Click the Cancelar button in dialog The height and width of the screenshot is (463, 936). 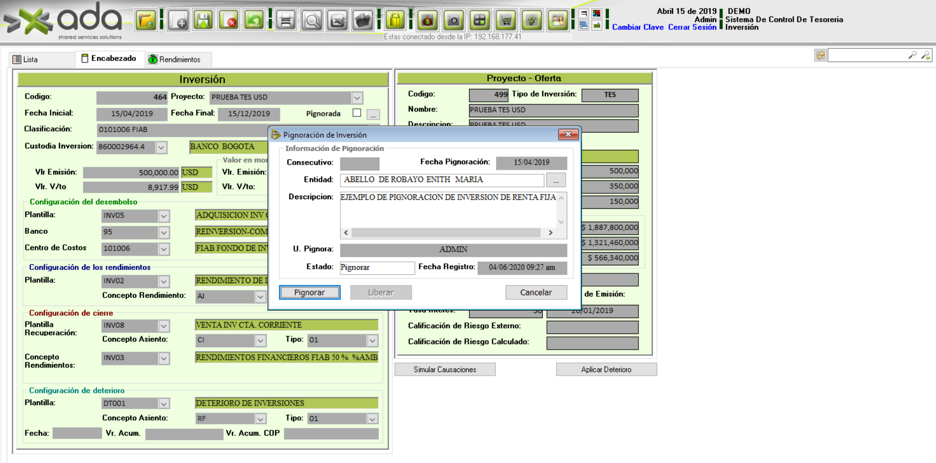[x=536, y=292]
